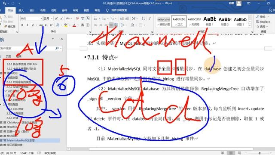This screenshot has width=275, height=155.
Task: Click the bullets list button
Action: [95, 18]
